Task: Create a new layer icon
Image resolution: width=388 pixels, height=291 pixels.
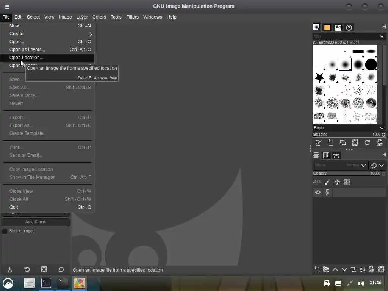Action: 317,269
